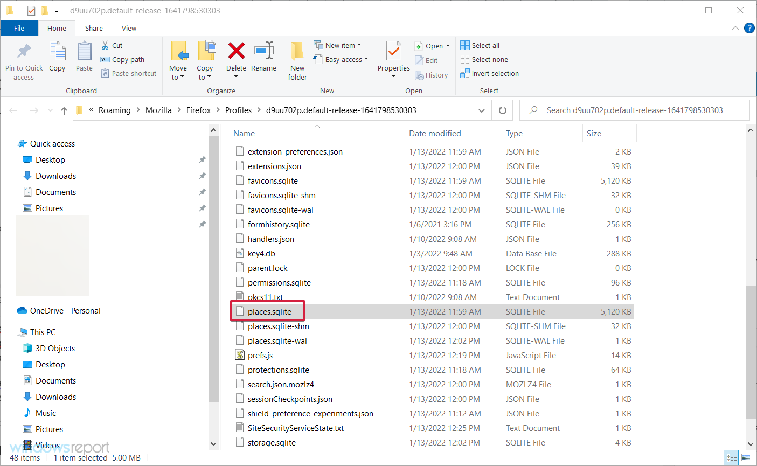757x466 pixels.
Task: Click Select none in ribbon
Action: 484,60
